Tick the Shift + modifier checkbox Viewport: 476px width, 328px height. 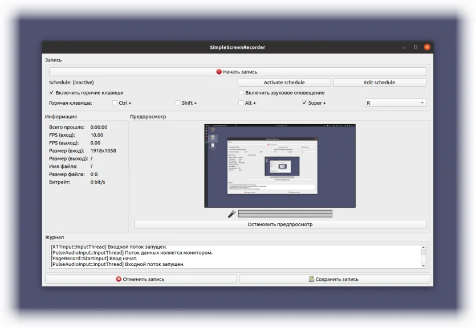point(178,102)
